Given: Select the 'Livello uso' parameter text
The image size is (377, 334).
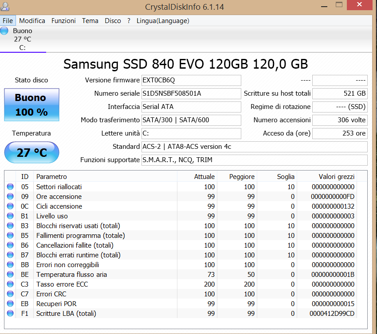Looking at the screenshot, I should [x=52, y=216].
